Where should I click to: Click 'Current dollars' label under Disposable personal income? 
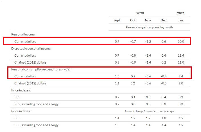pos(25,55)
